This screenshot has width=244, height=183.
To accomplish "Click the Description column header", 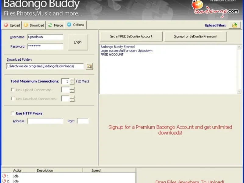I will (59, 170).
